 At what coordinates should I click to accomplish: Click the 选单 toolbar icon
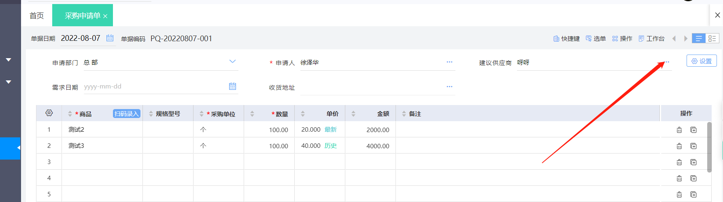click(595, 39)
